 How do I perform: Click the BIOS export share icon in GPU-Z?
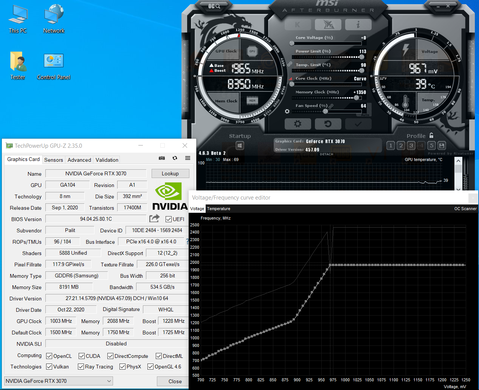154,218
